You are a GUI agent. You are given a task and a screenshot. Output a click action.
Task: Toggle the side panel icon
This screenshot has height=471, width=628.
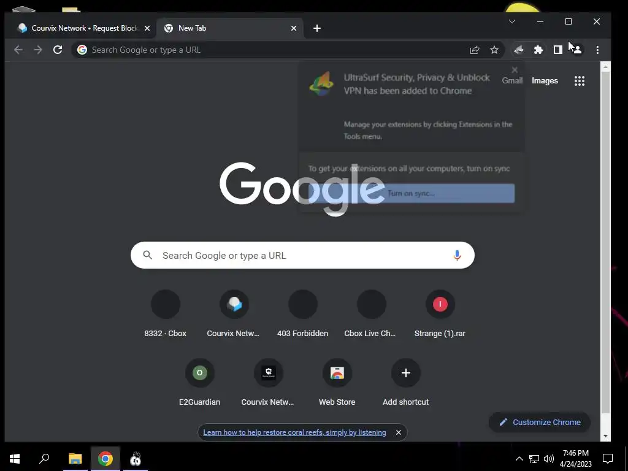point(558,50)
